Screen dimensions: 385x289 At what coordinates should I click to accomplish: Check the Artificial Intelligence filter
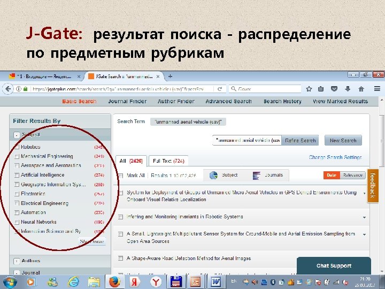(17, 175)
